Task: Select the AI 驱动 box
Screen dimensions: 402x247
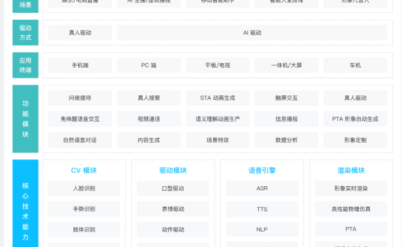Action: 252,33
